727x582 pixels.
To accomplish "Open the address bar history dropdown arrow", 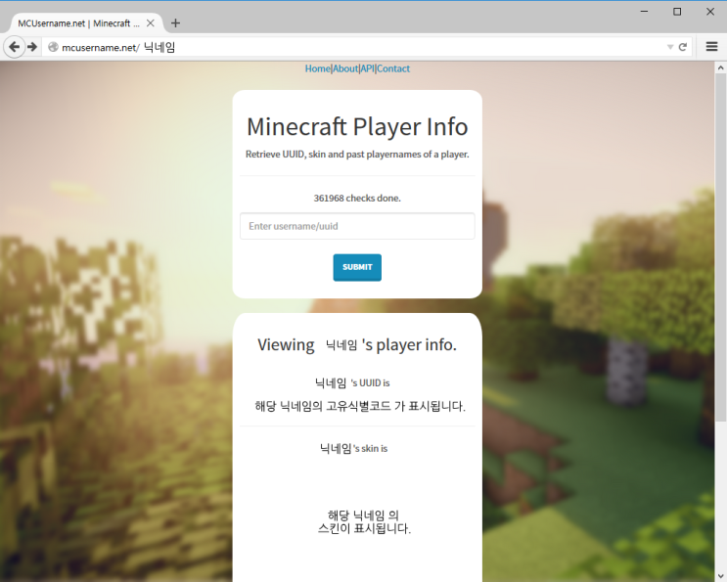I will click(x=670, y=47).
